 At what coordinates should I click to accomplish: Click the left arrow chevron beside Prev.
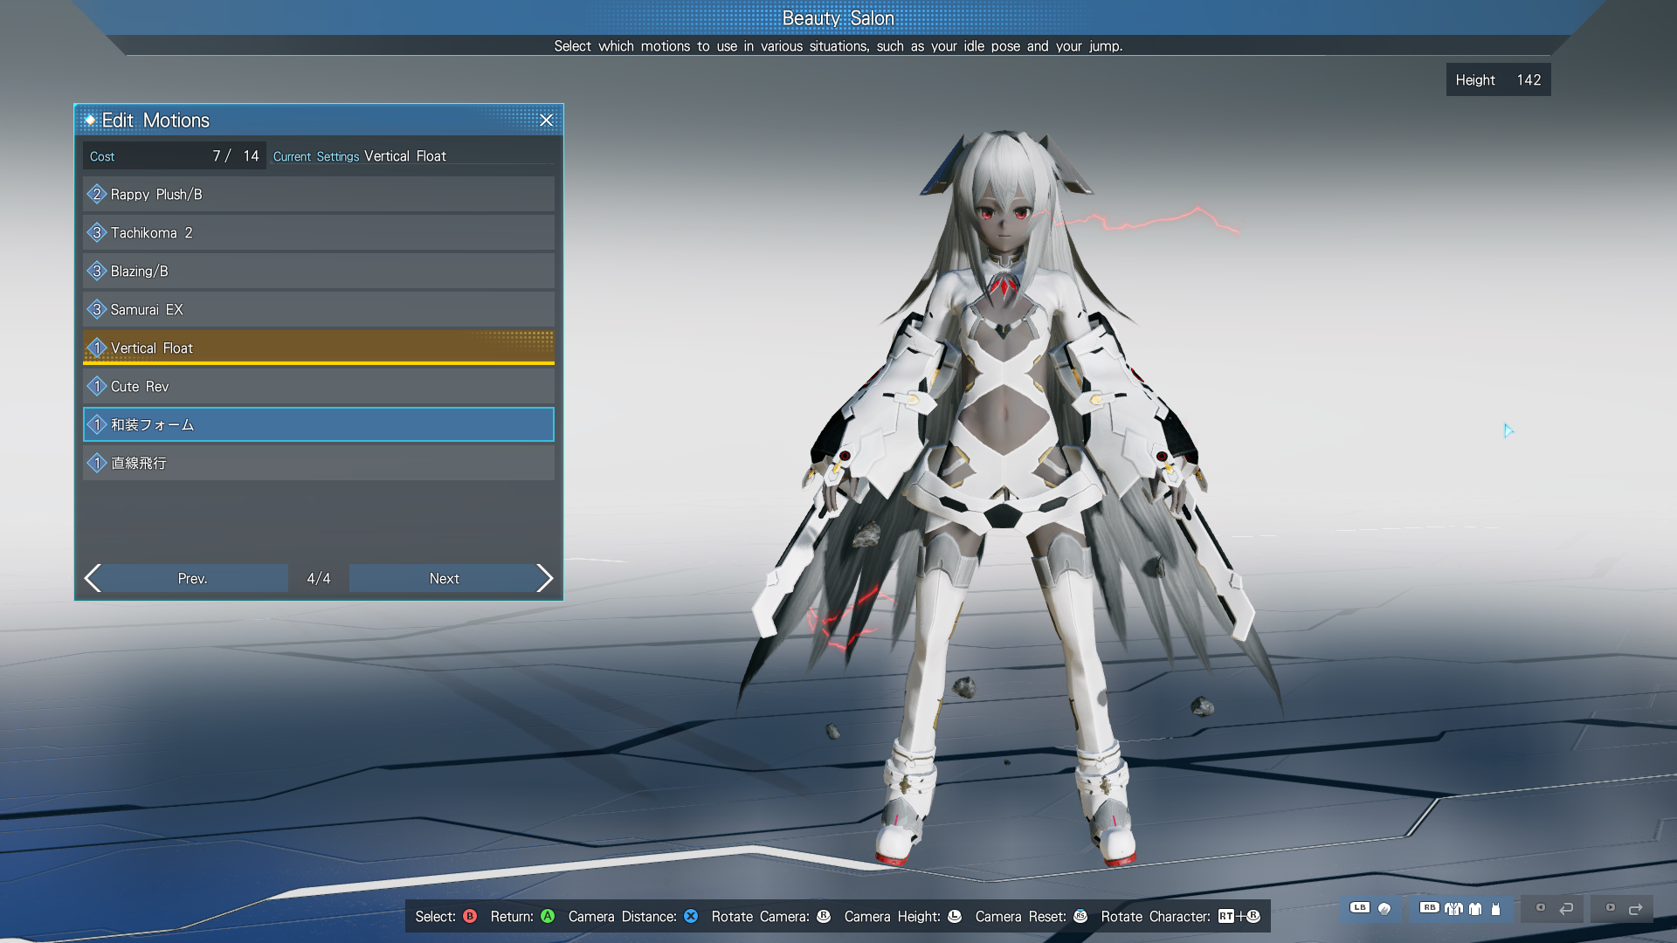pyautogui.click(x=93, y=578)
